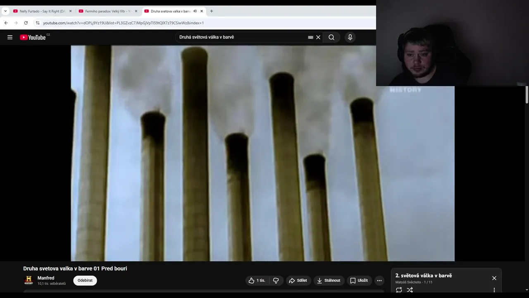Screen dimensions: 529x298
Task: Click the search magnifier button
Action: coord(331,37)
